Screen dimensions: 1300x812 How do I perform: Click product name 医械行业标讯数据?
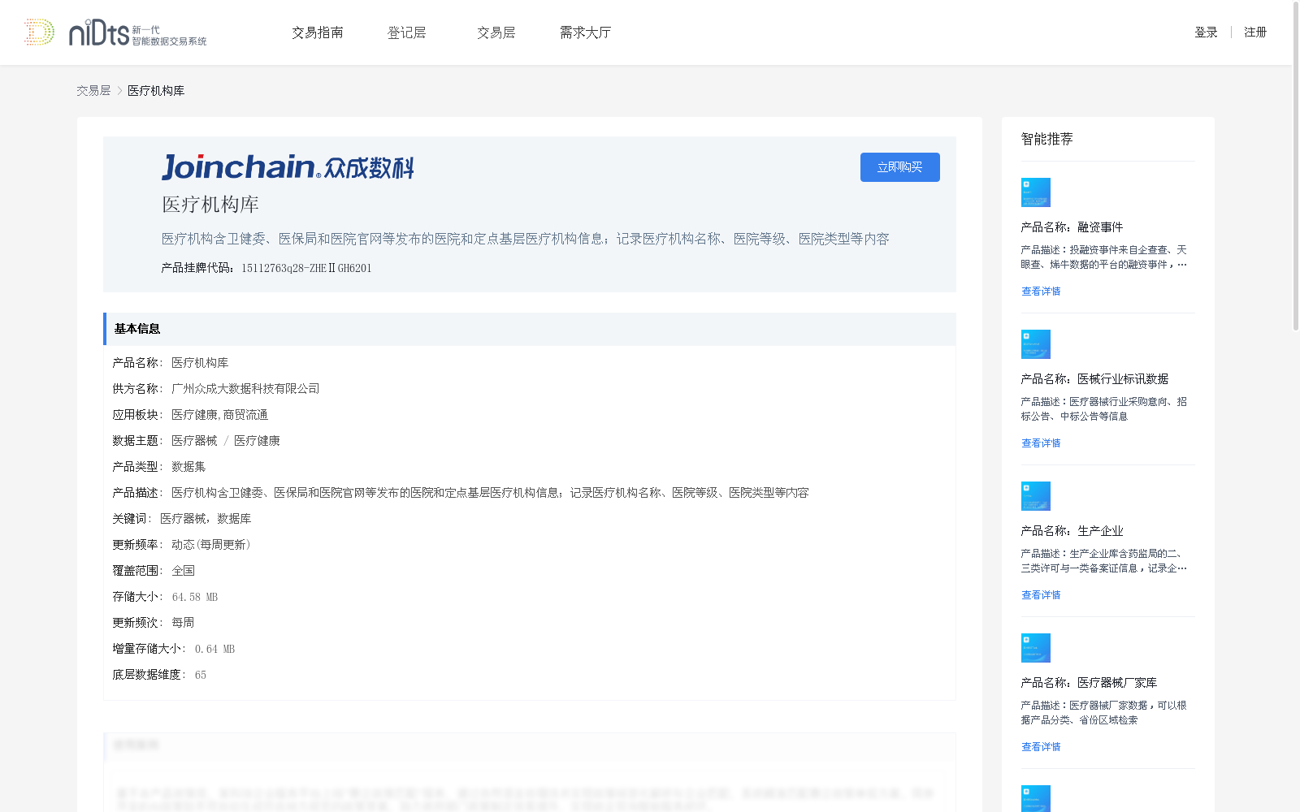coord(1123,379)
